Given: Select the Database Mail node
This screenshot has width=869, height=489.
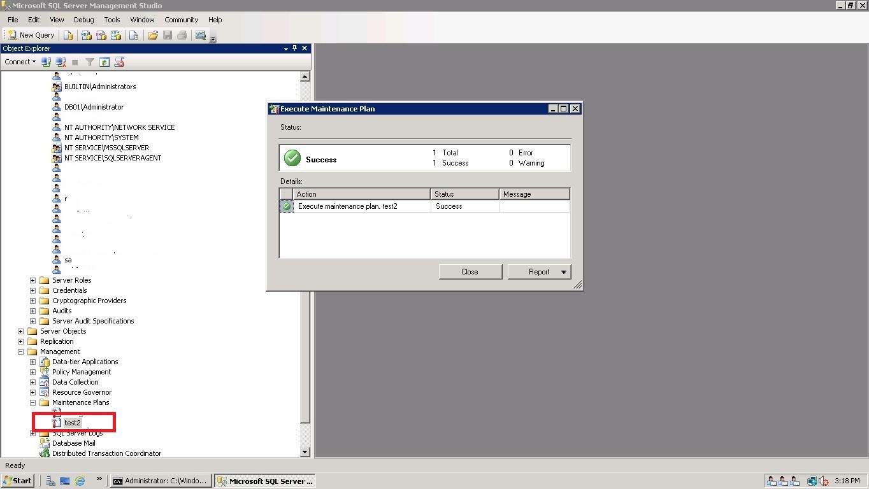Looking at the screenshot, I should point(73,443).
